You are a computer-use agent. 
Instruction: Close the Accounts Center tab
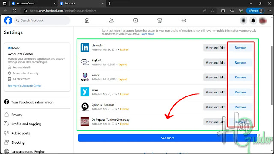[x=55, y=3]
